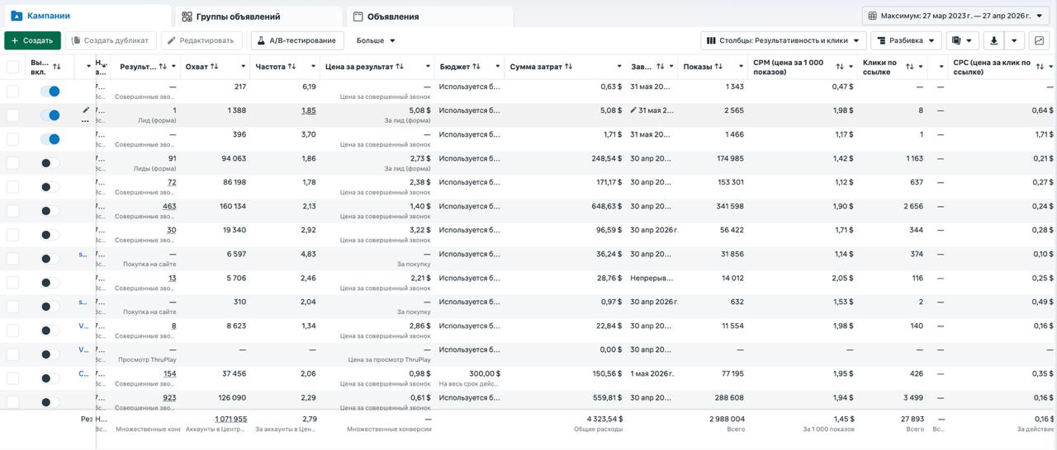This screenshot has width=1057, height=450.
Task: Open the Охват column dropdown arrow
Action: 243,67
